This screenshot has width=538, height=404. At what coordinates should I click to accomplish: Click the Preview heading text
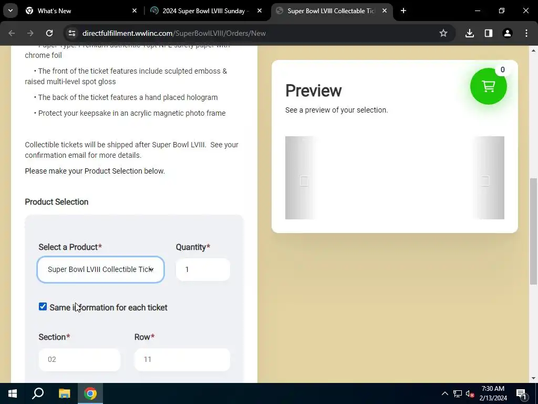(313, 90)
